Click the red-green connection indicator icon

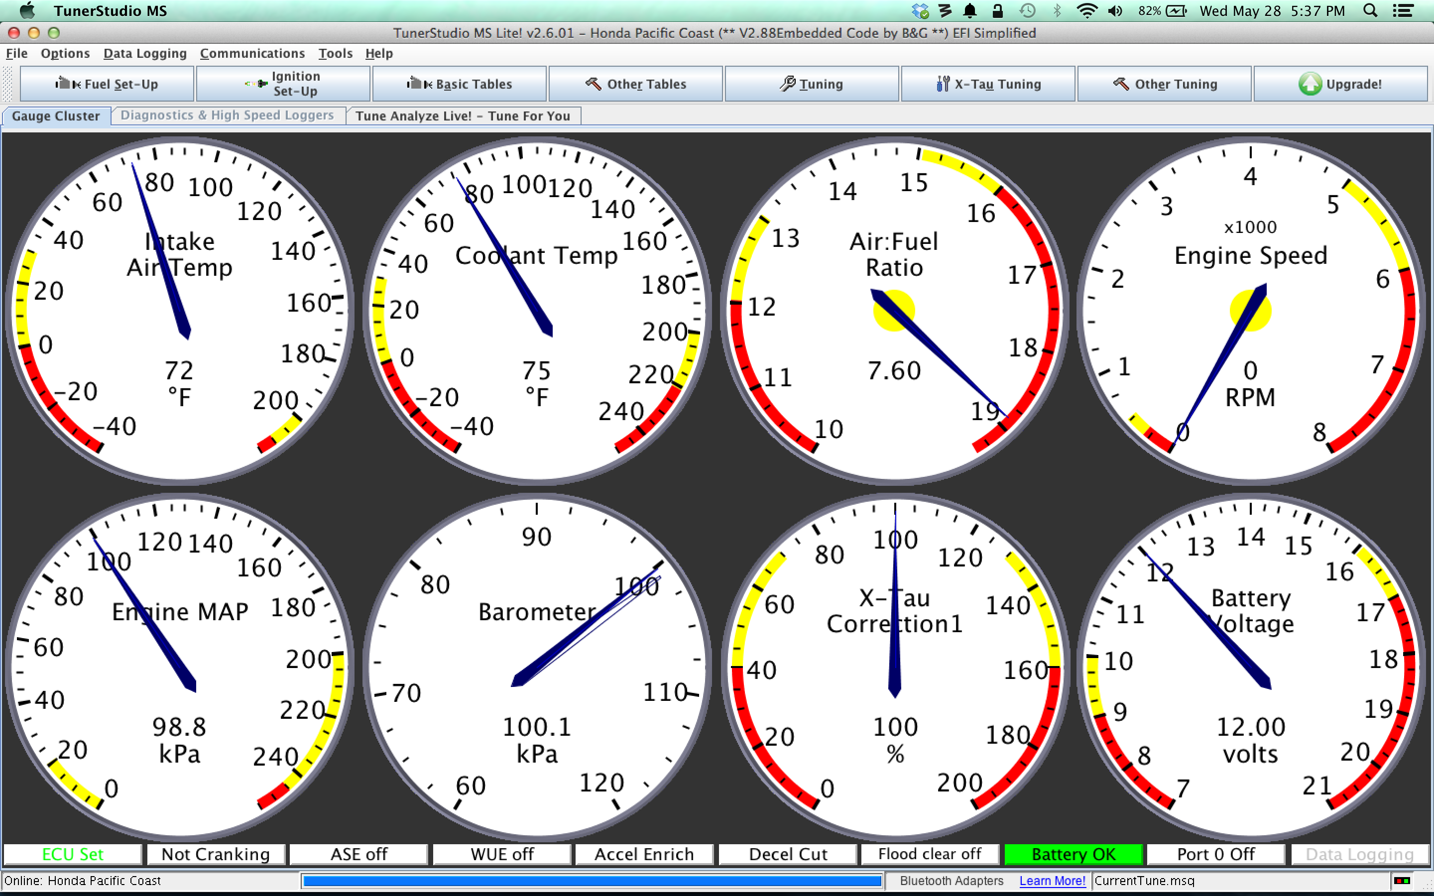(x=1402, y=881)
